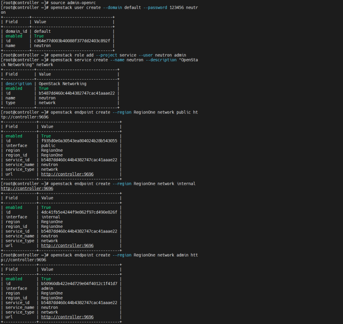343x324 pixels.
Task: Click the '--password' option in the user create command
Action: pyautogui.click(x=155, y=7)
